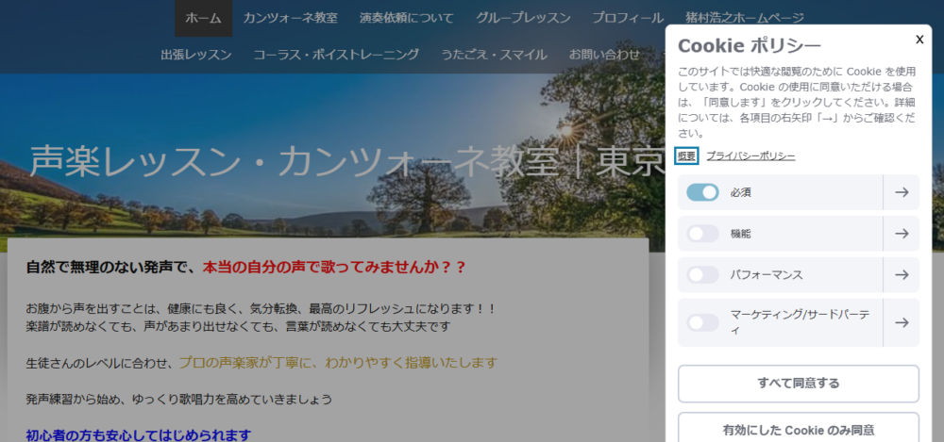Click the 必須 category label
Screen dimensions: 944x442
click(x=740, y=192)
